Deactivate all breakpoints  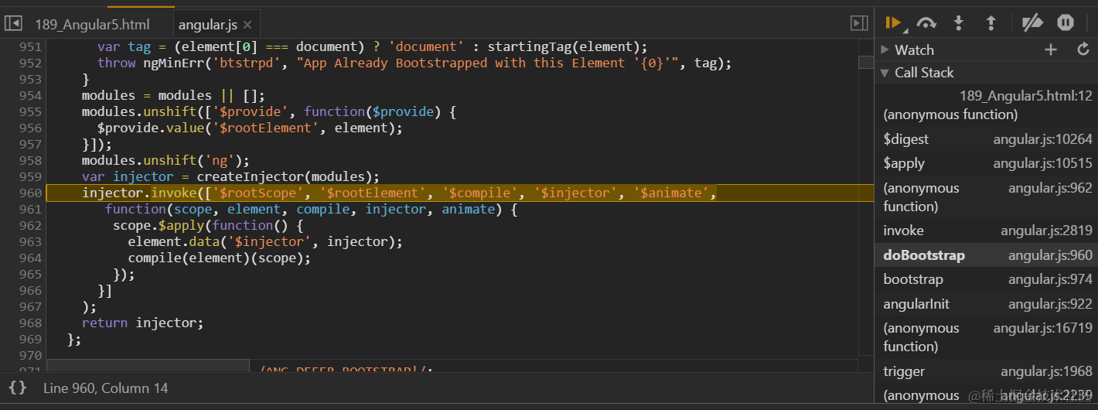coord(1032,23)
